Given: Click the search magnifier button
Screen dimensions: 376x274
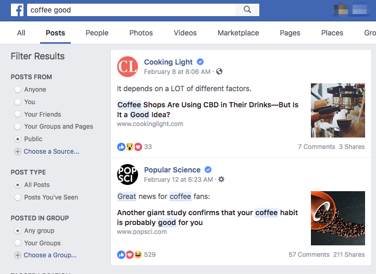Looking at the screenshot, I should tap(247, 10).
